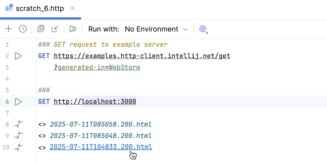Screen dimensions: 327x163
Task: Click the compare responses icon beside line 8
Action: click(x=18, y=124)
